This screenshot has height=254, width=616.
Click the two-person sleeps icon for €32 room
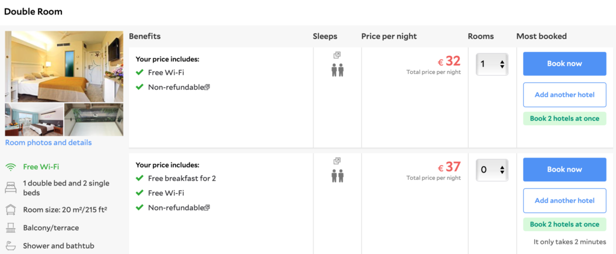point(337,70)
